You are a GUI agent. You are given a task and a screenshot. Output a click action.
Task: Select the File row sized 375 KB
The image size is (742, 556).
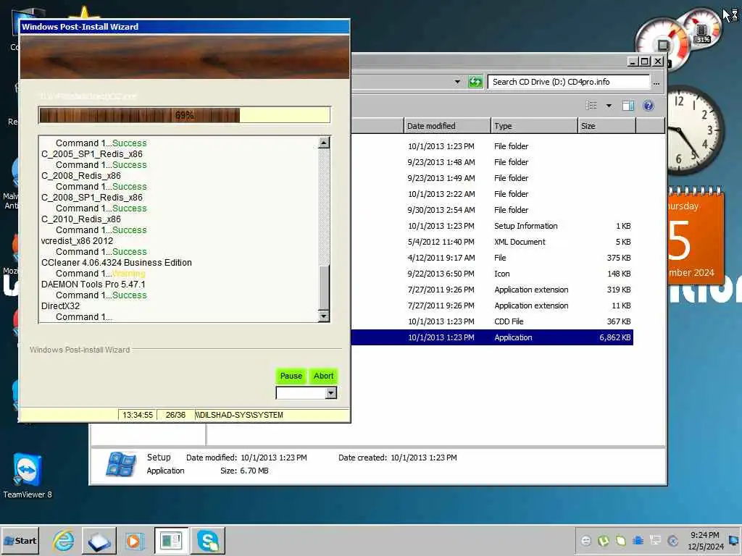click(492, 258)
